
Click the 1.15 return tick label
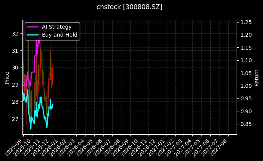point(246,48)
